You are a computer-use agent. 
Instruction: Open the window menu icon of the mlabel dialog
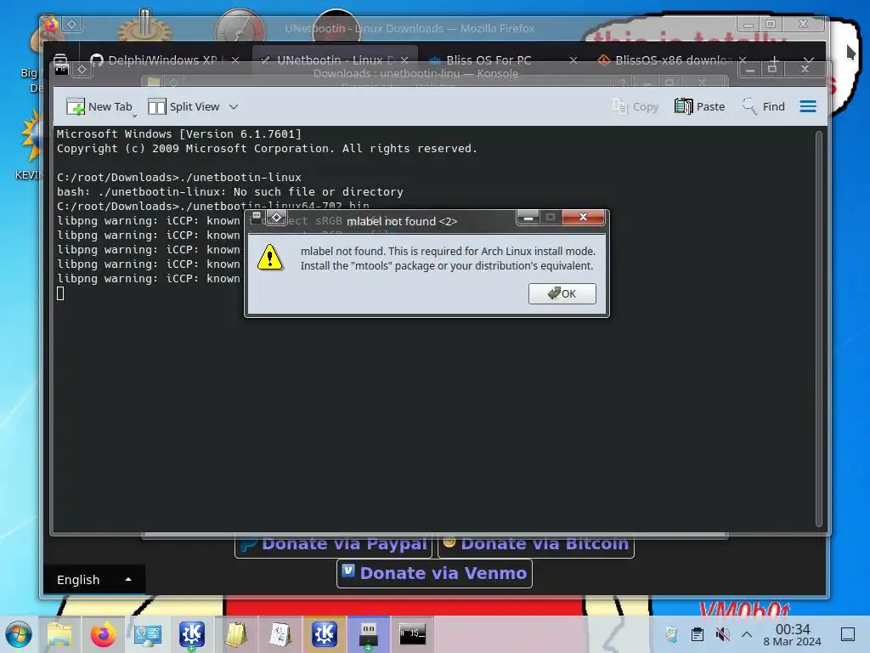pyautogui.click(x=257, y=215)
